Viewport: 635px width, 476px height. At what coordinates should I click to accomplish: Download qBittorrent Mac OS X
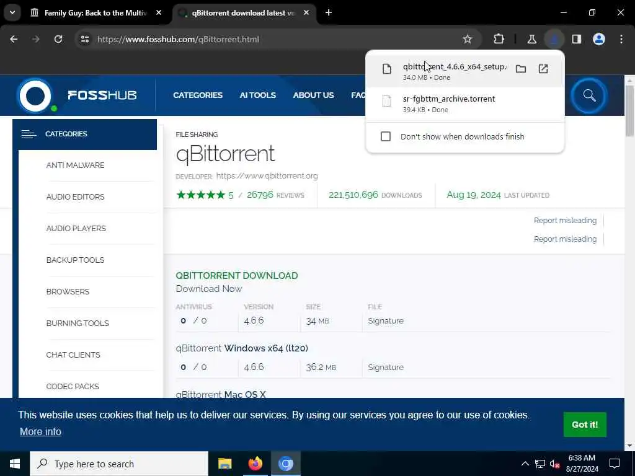[x=221, y=394]
